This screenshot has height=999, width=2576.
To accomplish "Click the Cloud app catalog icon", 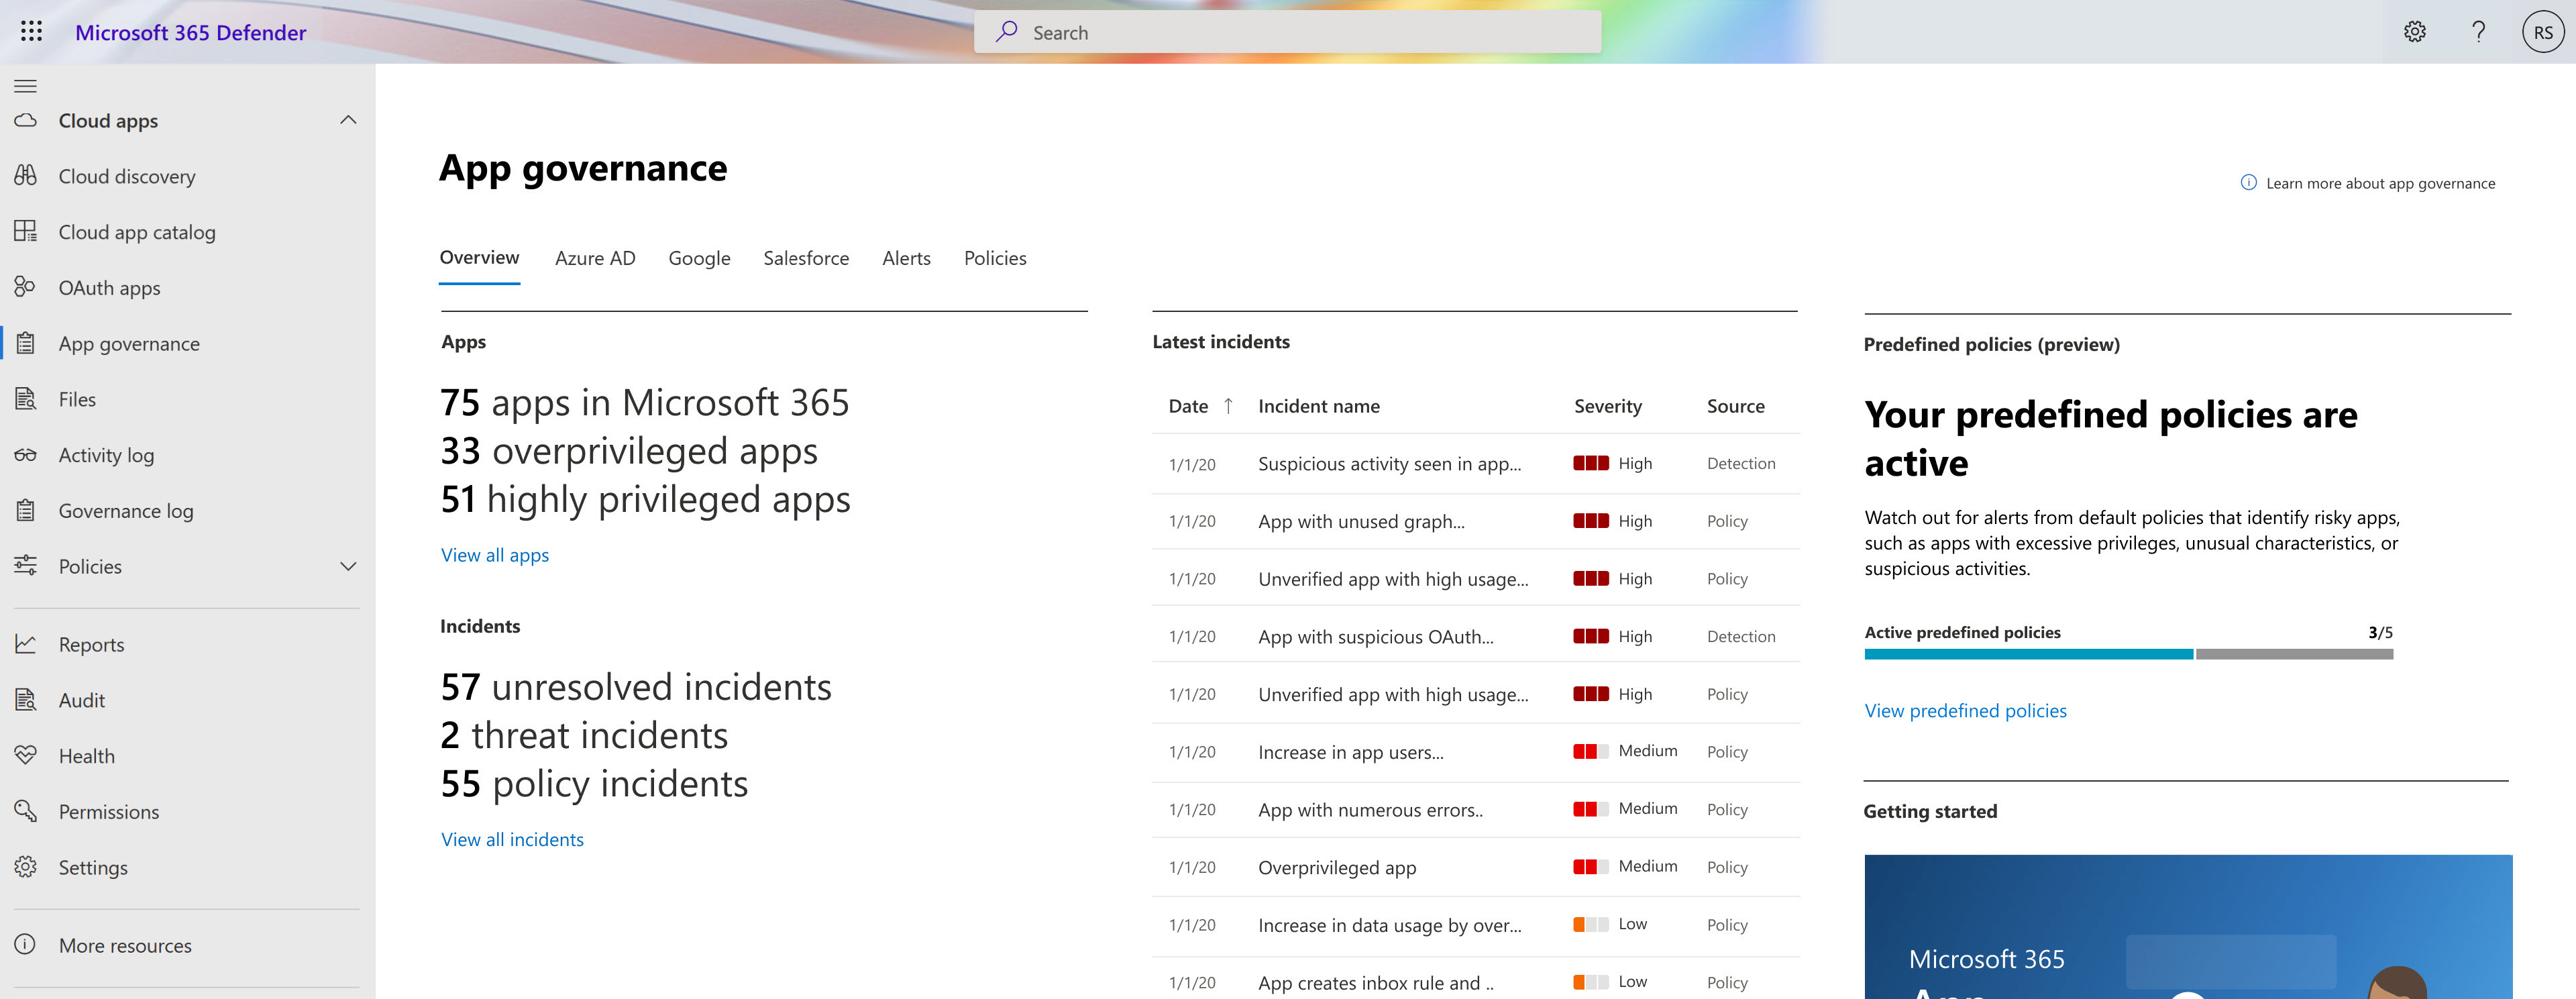I will pyautogui.click(x=26, y=231).
